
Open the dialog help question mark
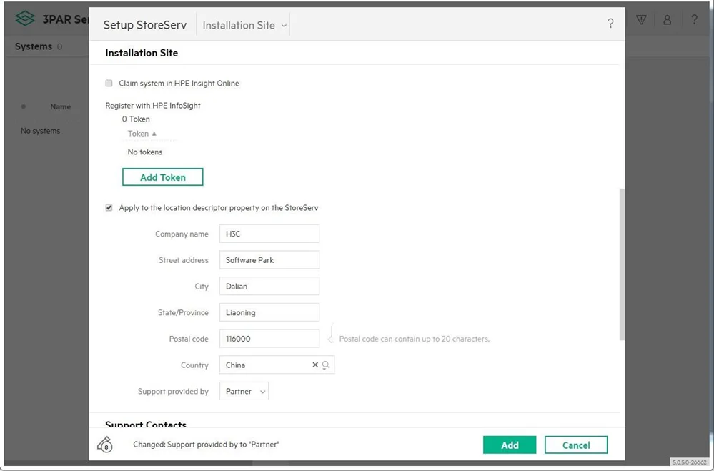pos(610,24)
